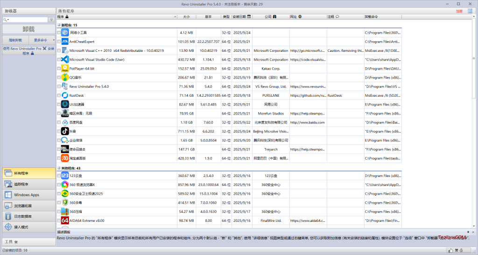Click the search magnifier icon in uninstaller panel

pos(5,20)
